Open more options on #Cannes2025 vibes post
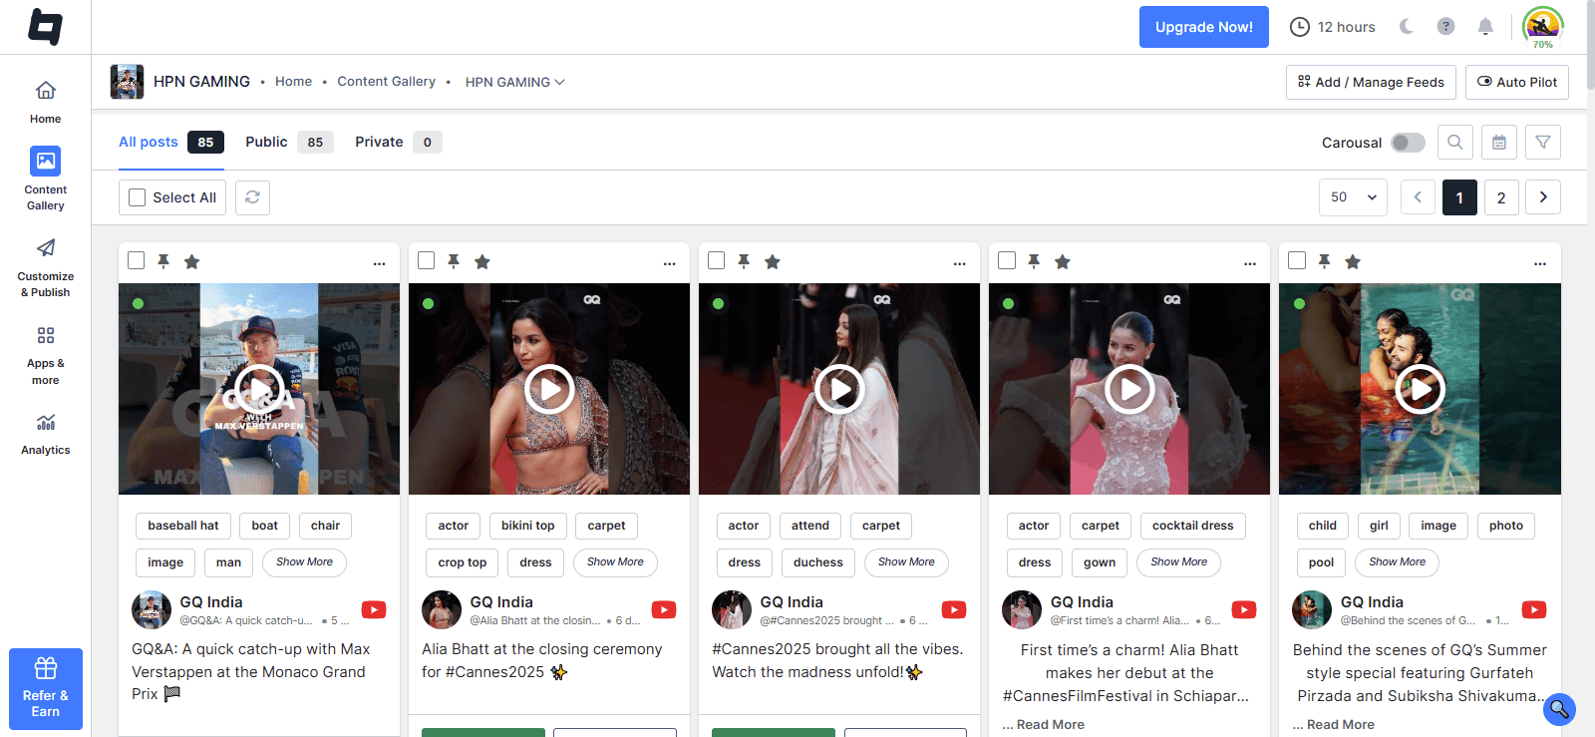This screenshot has width=1595, height=737. click(x=960, y=263)
